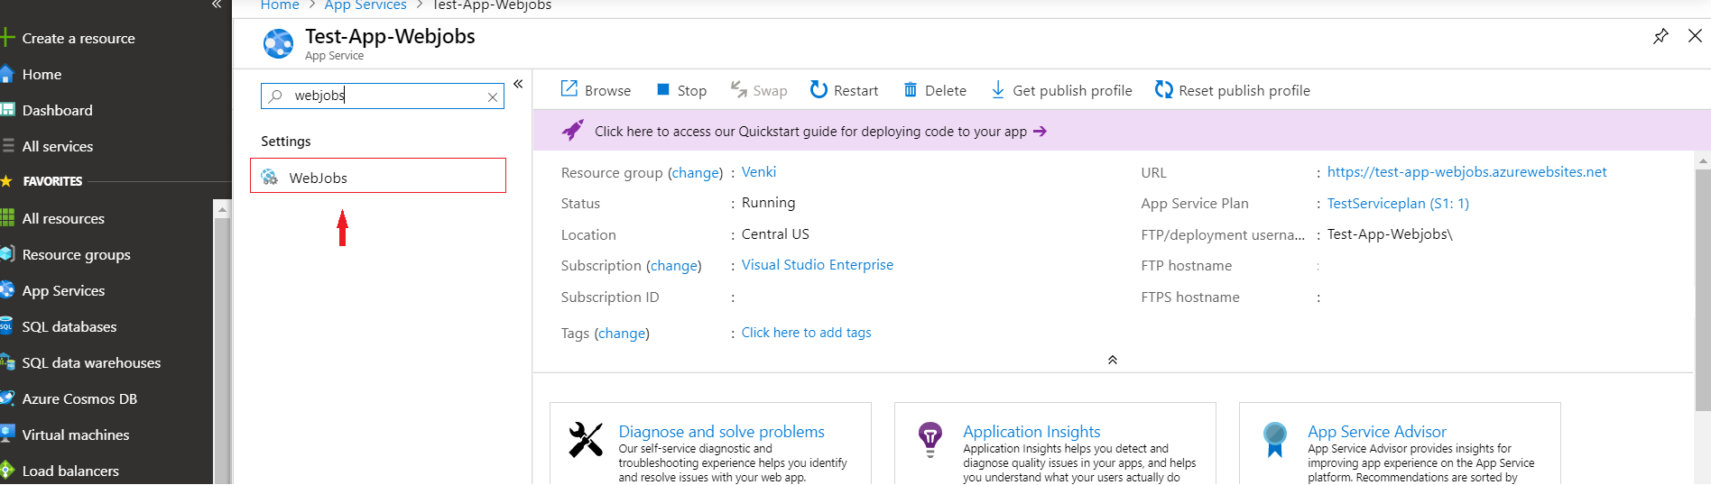This screenshot has height=485, width=1711.
Task: Click the App Service Advisor ribbon icon
Action: click(x=1274, y=439)
